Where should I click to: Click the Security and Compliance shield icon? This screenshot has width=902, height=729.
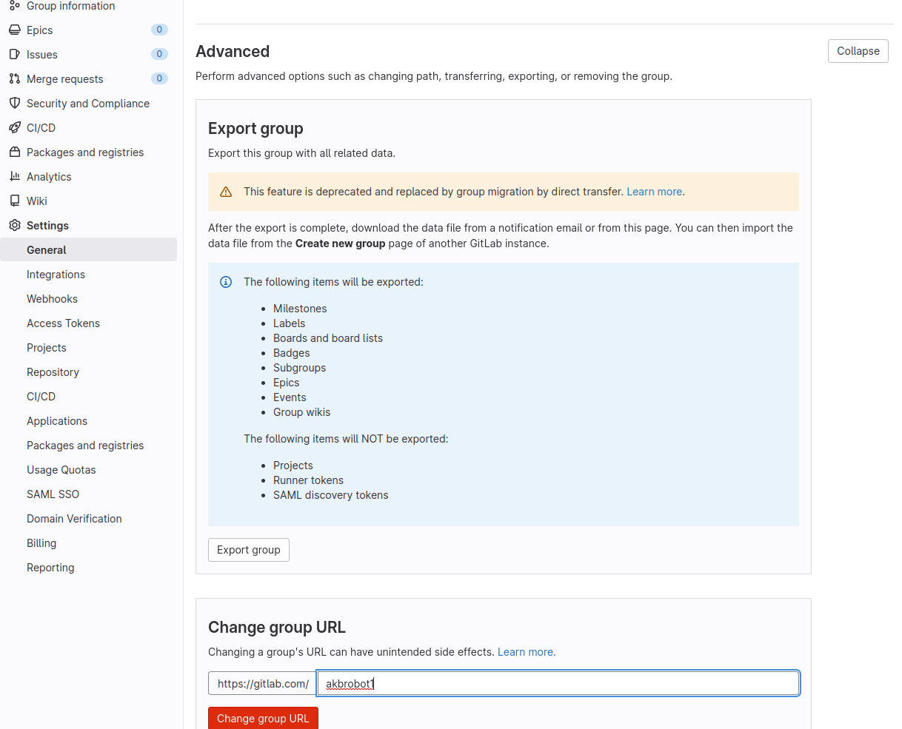[15, 103]
